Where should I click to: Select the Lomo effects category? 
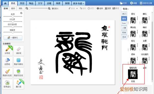pyautogui.click(x=124, y=23)
